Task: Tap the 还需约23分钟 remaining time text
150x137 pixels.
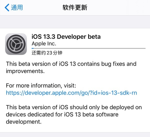Action: (47, 53)
